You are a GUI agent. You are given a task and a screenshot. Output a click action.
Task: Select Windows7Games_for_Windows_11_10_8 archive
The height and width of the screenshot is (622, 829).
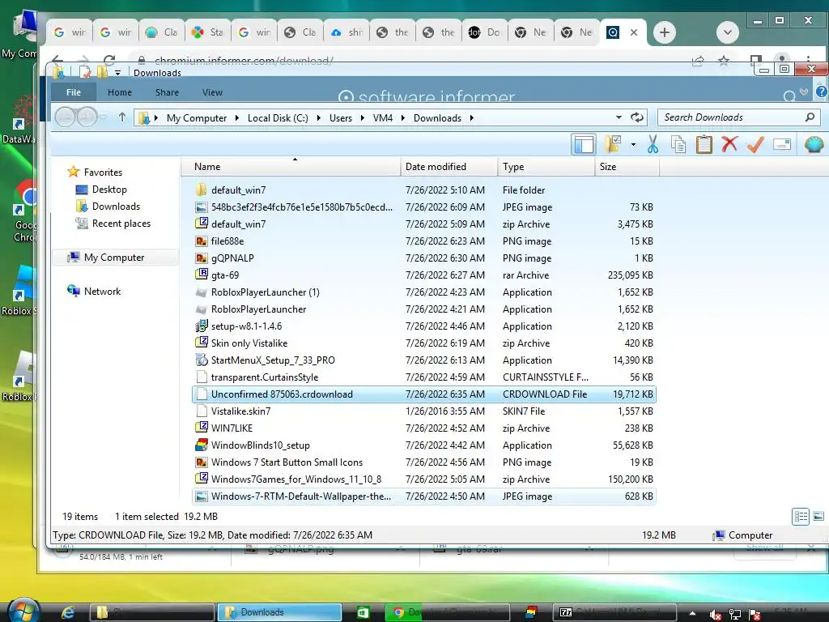pos(424,479)
